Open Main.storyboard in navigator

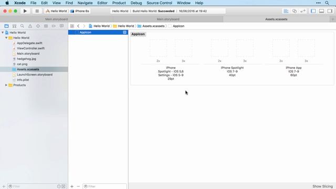tap(28, 54)
